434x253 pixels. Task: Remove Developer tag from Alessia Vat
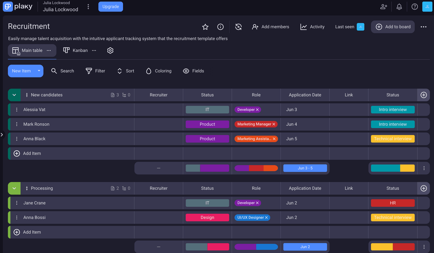click(x=258, y=110)
